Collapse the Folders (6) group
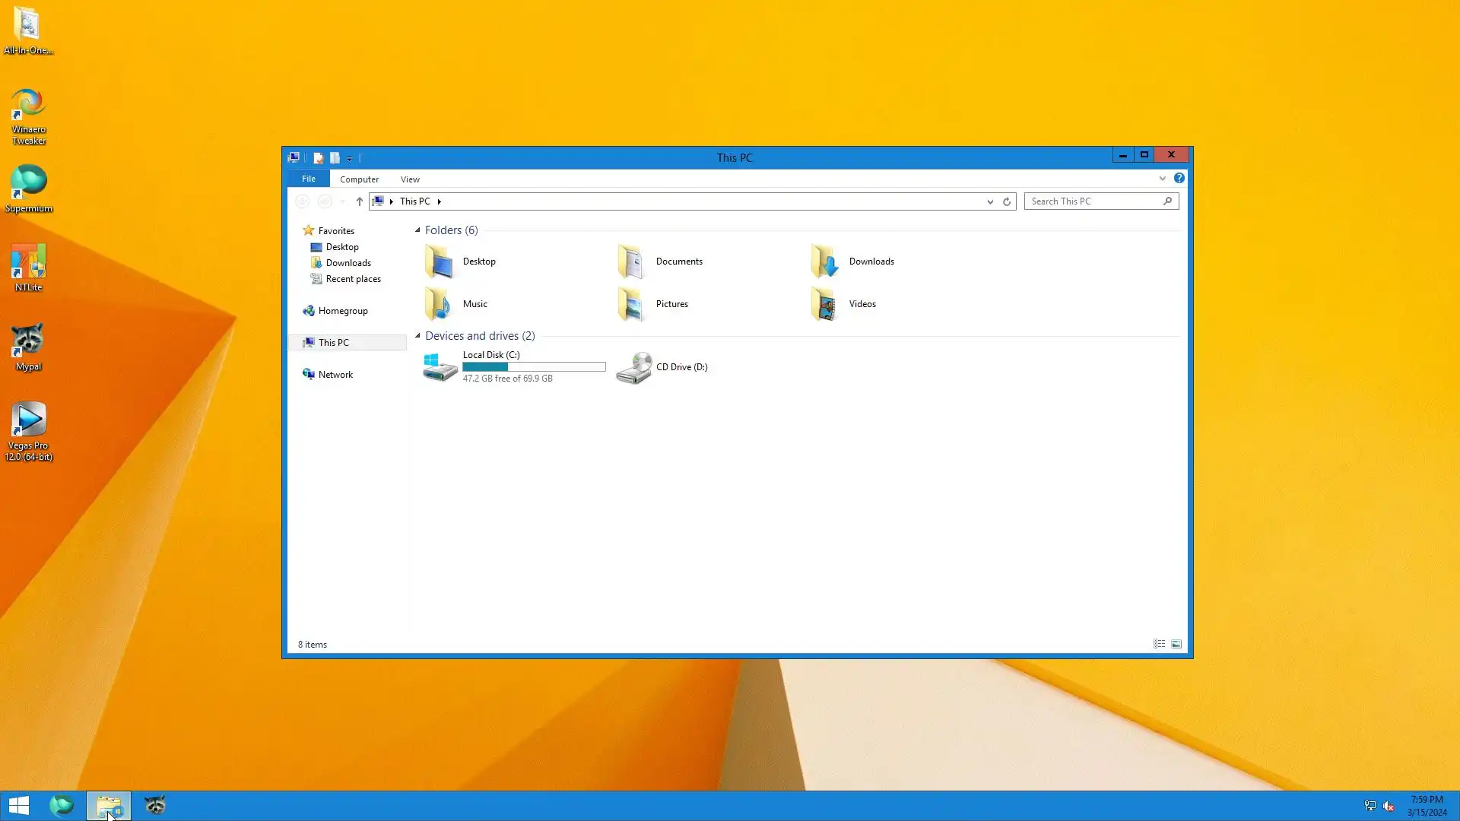 click(417, 230)
